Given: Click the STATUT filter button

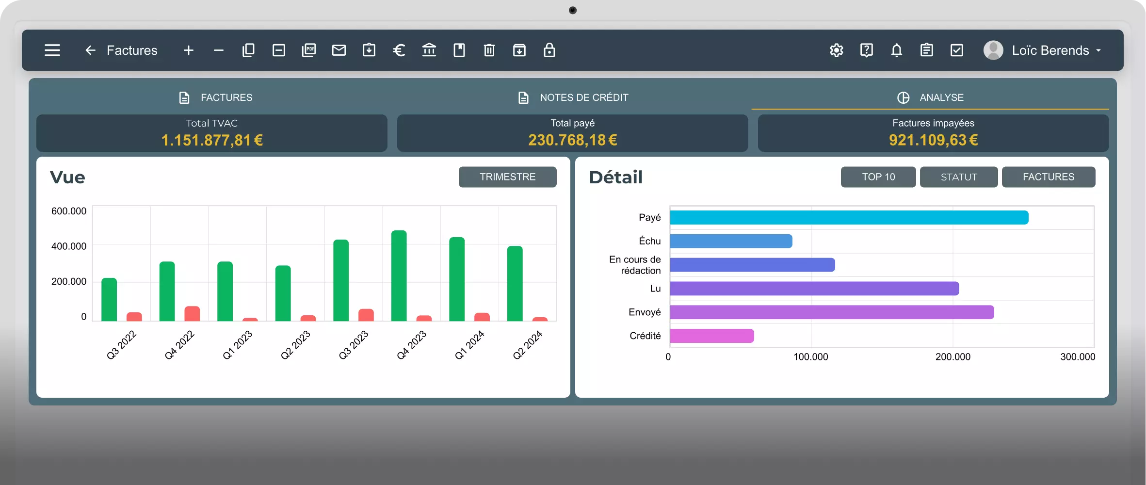Looking at the screenshot, I should 959,177.
